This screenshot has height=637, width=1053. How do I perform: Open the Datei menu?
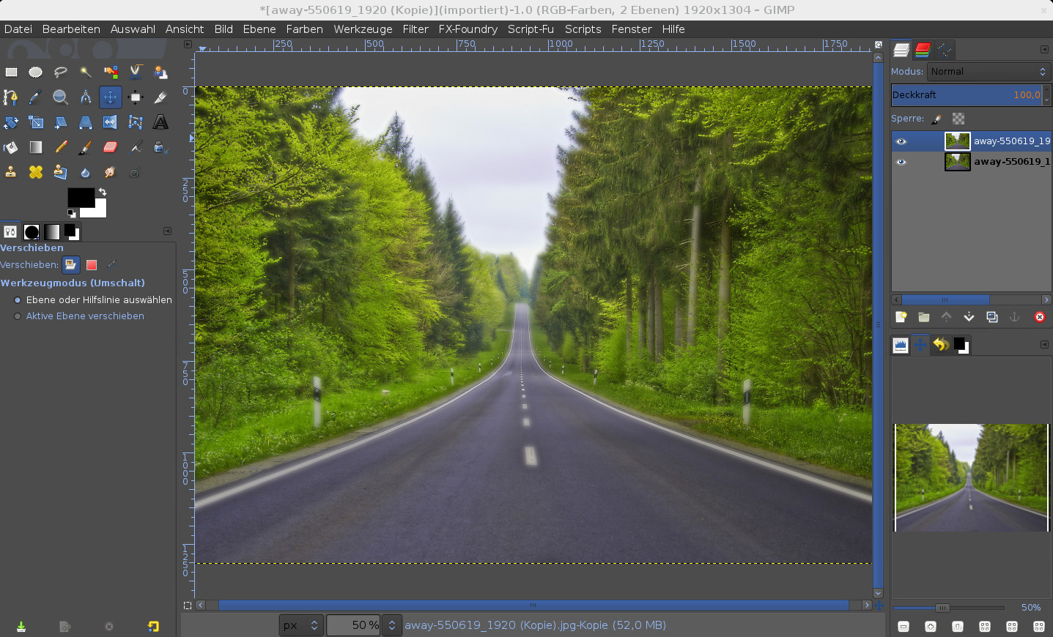point(18,29)
